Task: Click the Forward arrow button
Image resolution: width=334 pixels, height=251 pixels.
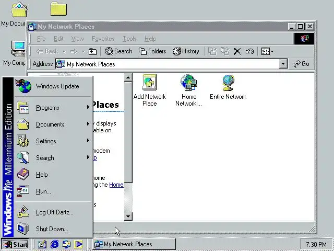Action: click(x=74, y=51)
